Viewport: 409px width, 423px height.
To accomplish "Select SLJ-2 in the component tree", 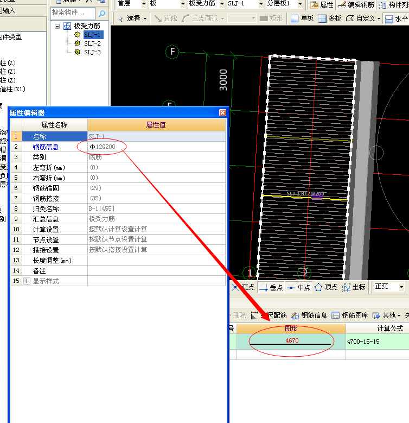I will [x=92, y=43].
